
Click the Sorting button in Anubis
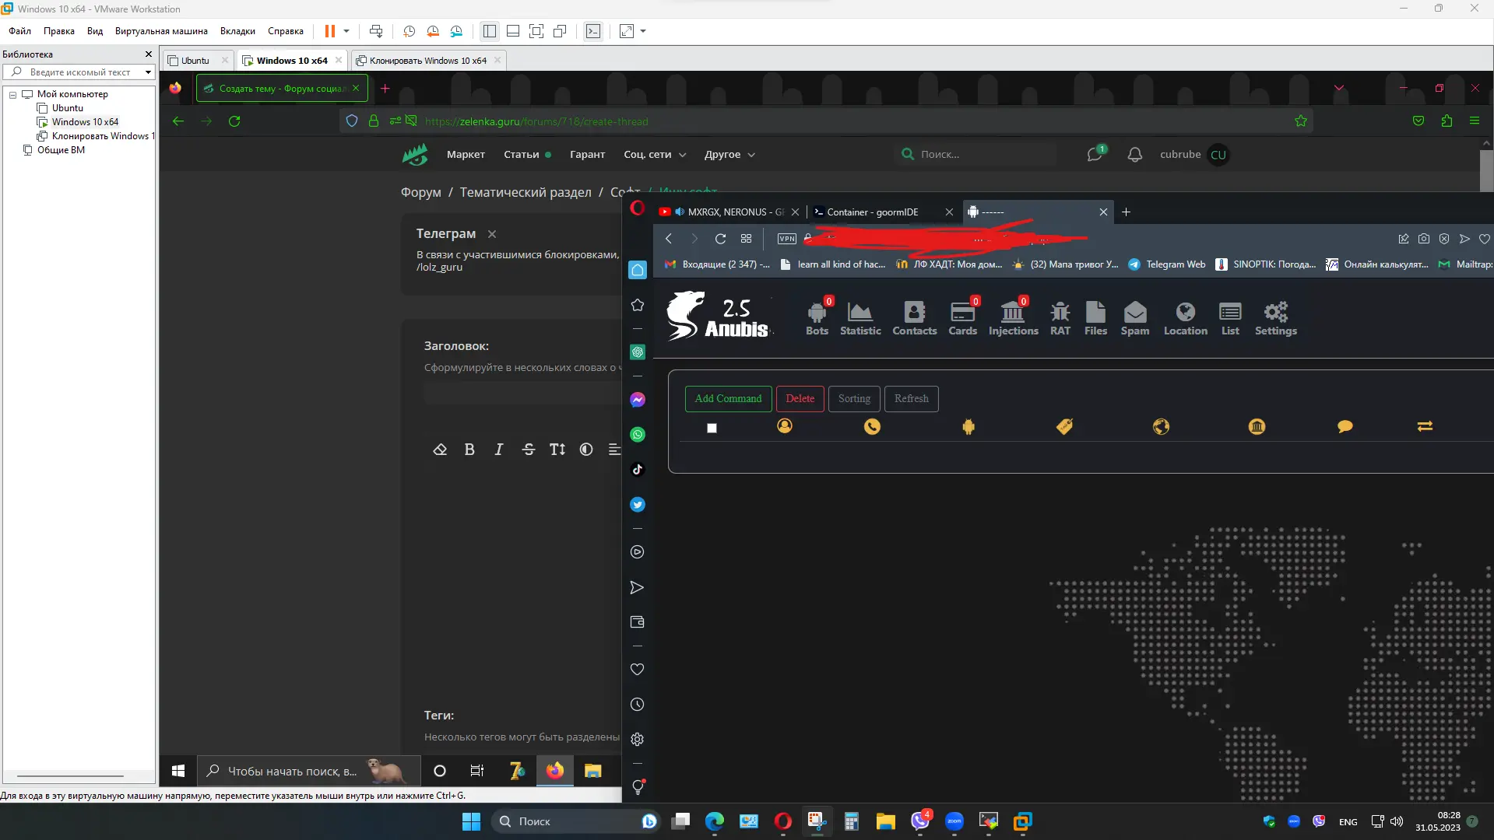tap(854, 399)
